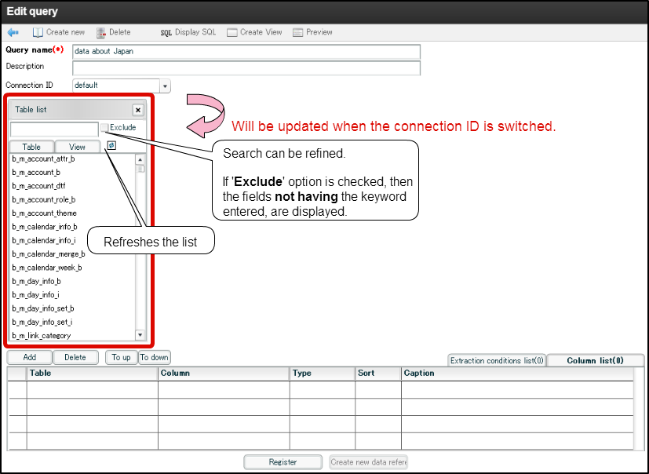Click the Create new query icon
This screenshot has width=649, height=474.
(58, 32)
